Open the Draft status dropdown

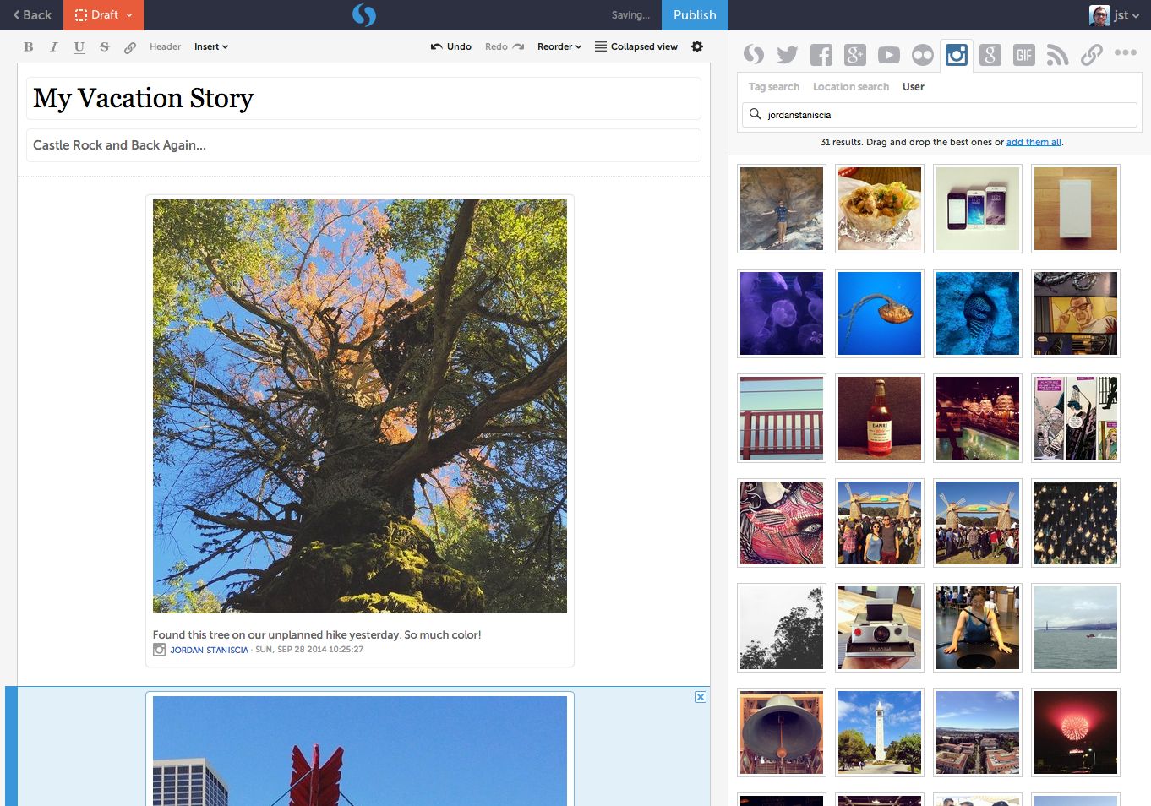click(103, 15)
